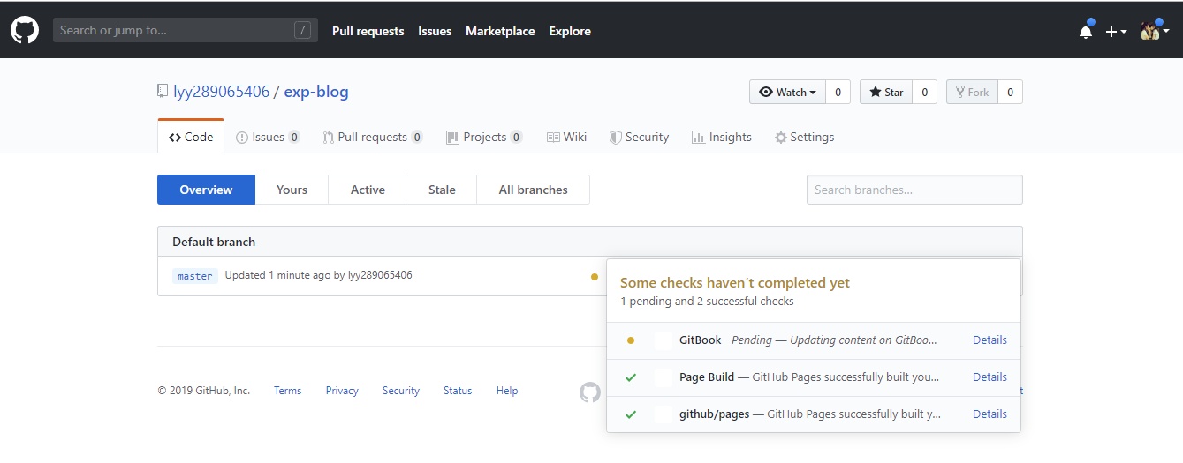Select the Settings tab
1183x463 pixels.
[x=804, y=137]
